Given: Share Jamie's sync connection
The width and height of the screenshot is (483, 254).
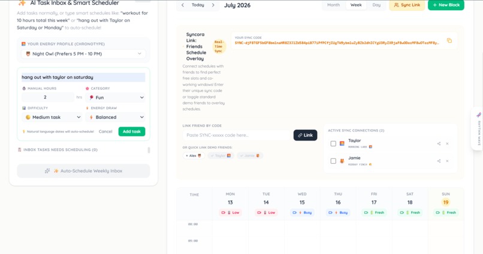Looking at the screenshot, I should click(439, 161).
